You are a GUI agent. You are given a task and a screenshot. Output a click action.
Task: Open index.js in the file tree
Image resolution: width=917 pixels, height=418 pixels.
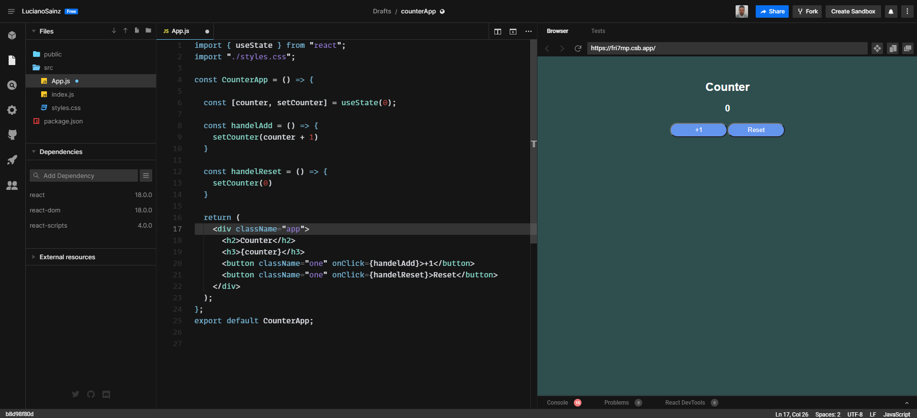[91, 94]
